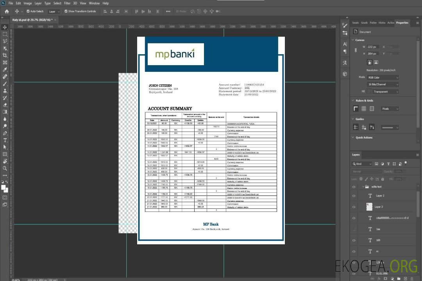The width and height of the screenshot is (422, 281).
Task: Disable Show Transform Controls checkbox
Action: click(66, 11)
